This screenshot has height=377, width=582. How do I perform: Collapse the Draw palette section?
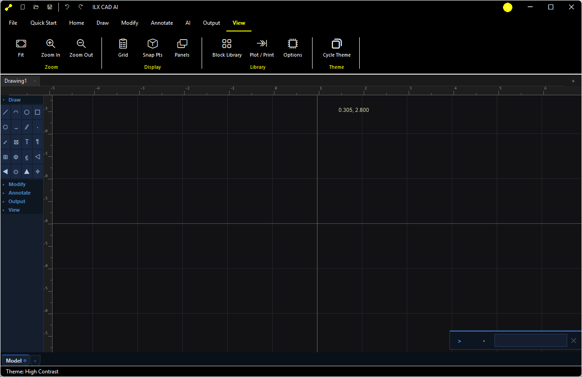coord(22,100)
